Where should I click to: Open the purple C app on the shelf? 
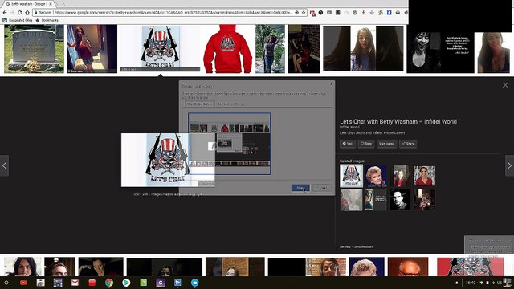click(x=161, y=282)
